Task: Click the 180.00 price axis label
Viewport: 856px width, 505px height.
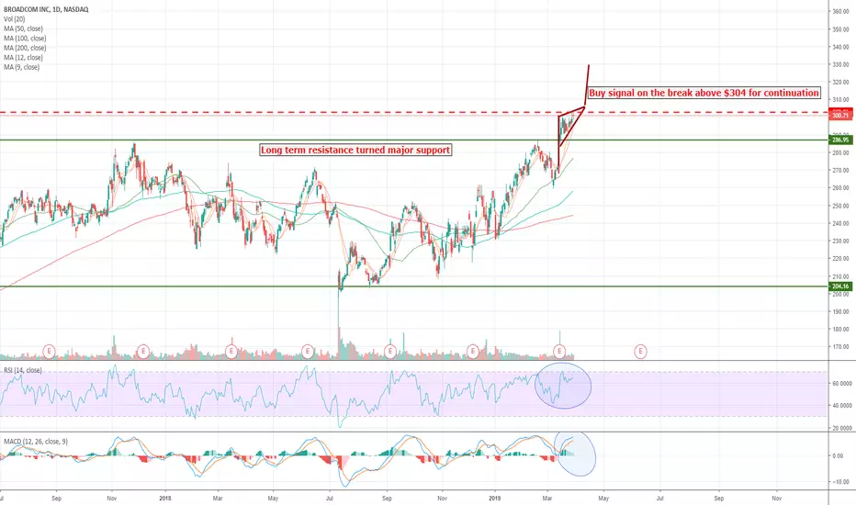Action: coord(840,330)
